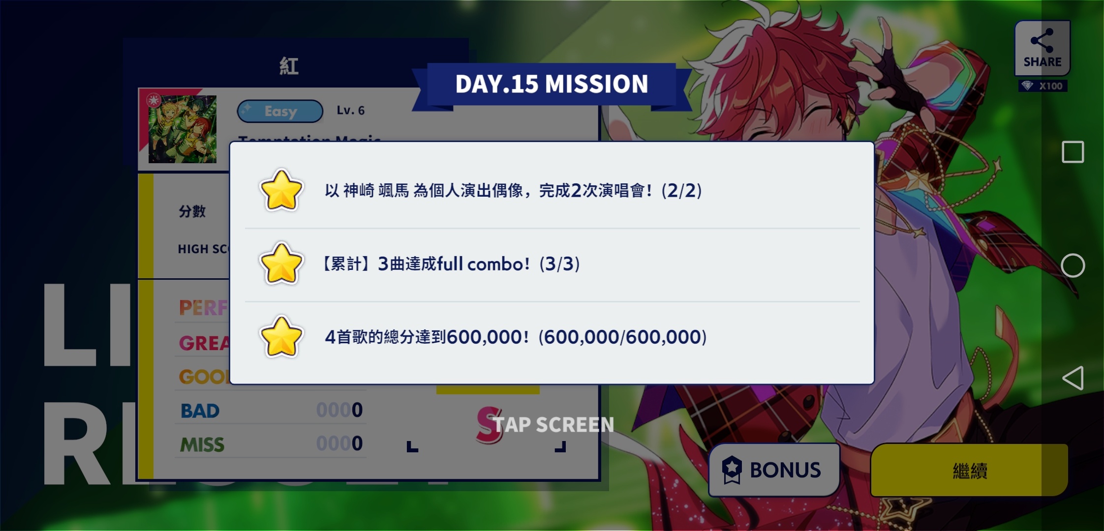Tap the Android recent apps square
The height and width of the screenshot is (531, 1104).
[x=1073, y=152]
